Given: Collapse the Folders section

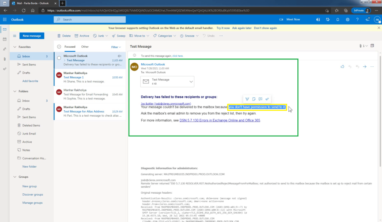Looking at the screenshot, I should pyautogui.click(x=15, y=91).
